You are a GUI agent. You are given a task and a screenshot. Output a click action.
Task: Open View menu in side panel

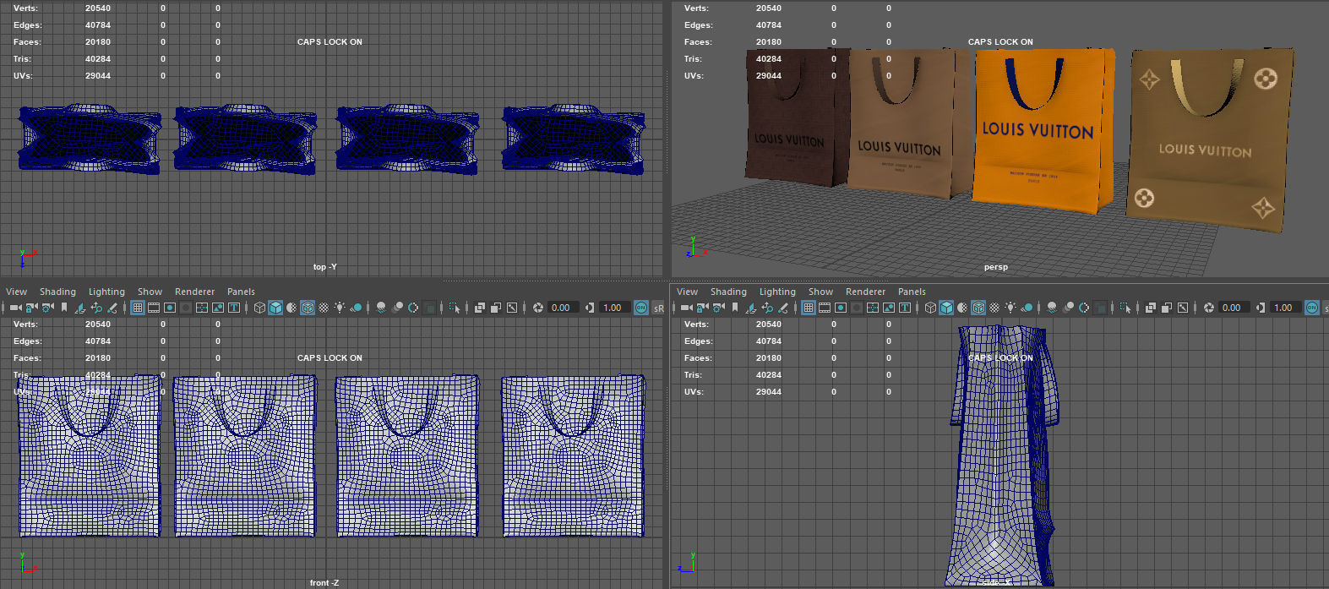[687, 292]
